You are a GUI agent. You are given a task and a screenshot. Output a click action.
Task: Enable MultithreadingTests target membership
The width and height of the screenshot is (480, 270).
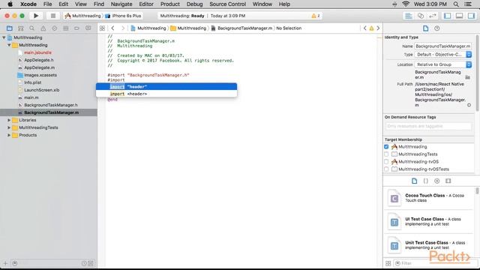[x=386, y=154]
